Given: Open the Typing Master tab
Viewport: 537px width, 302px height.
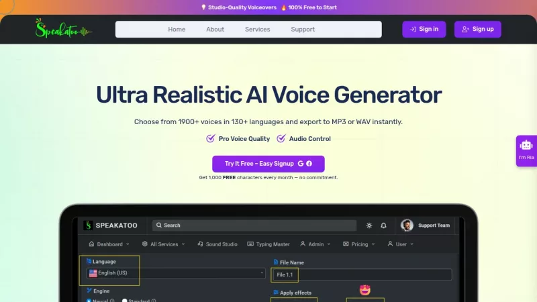Looking at the screenshot, I should 268,244.
